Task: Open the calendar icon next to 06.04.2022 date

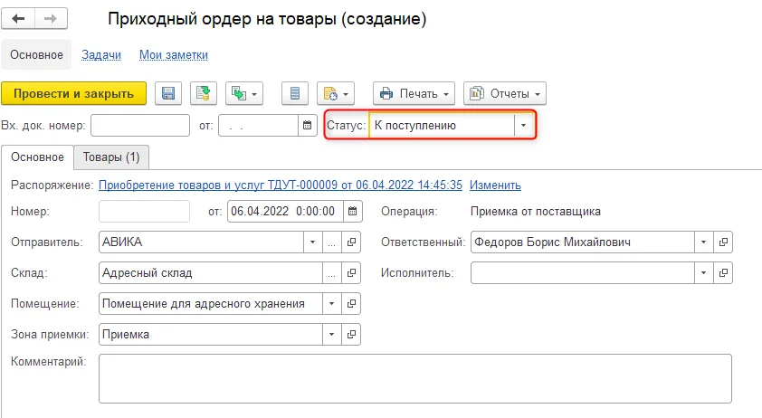Action: click(352, 212)
